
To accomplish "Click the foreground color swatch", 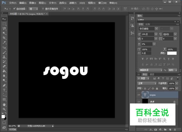I will tap(3, 117).
